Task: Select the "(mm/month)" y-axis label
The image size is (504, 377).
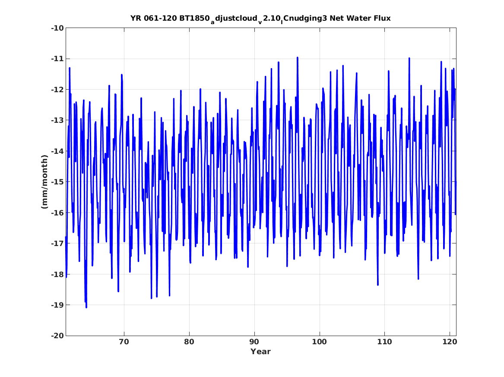Action: [x=44, y=182]
